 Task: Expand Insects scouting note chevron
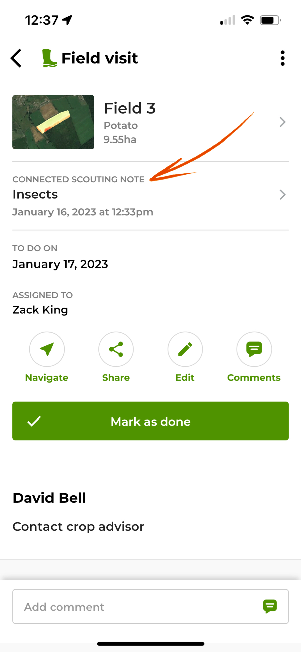point(282,195)
